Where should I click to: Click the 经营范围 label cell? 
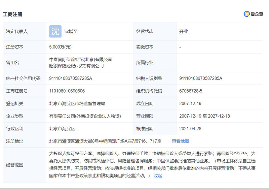[24, 165]
